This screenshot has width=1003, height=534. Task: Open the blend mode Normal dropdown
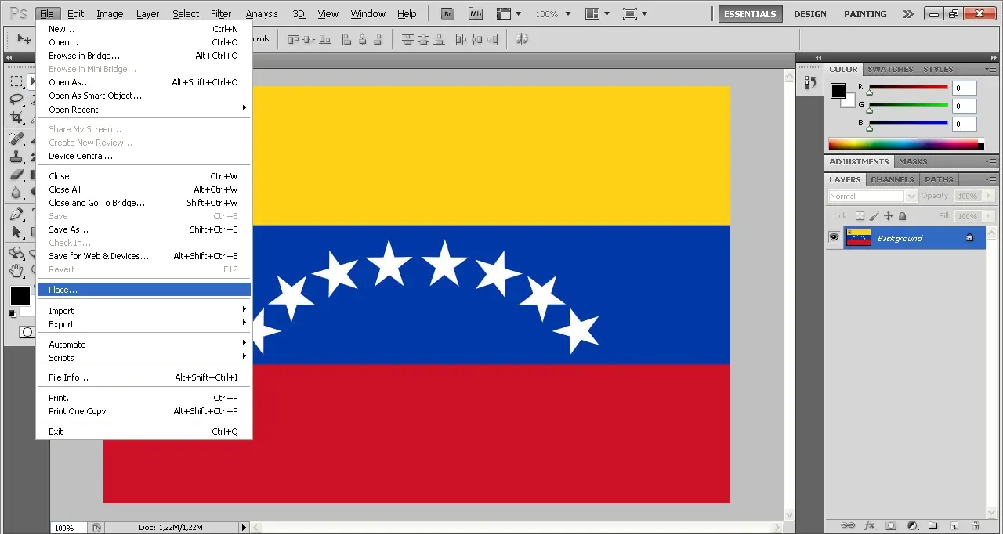872,196
